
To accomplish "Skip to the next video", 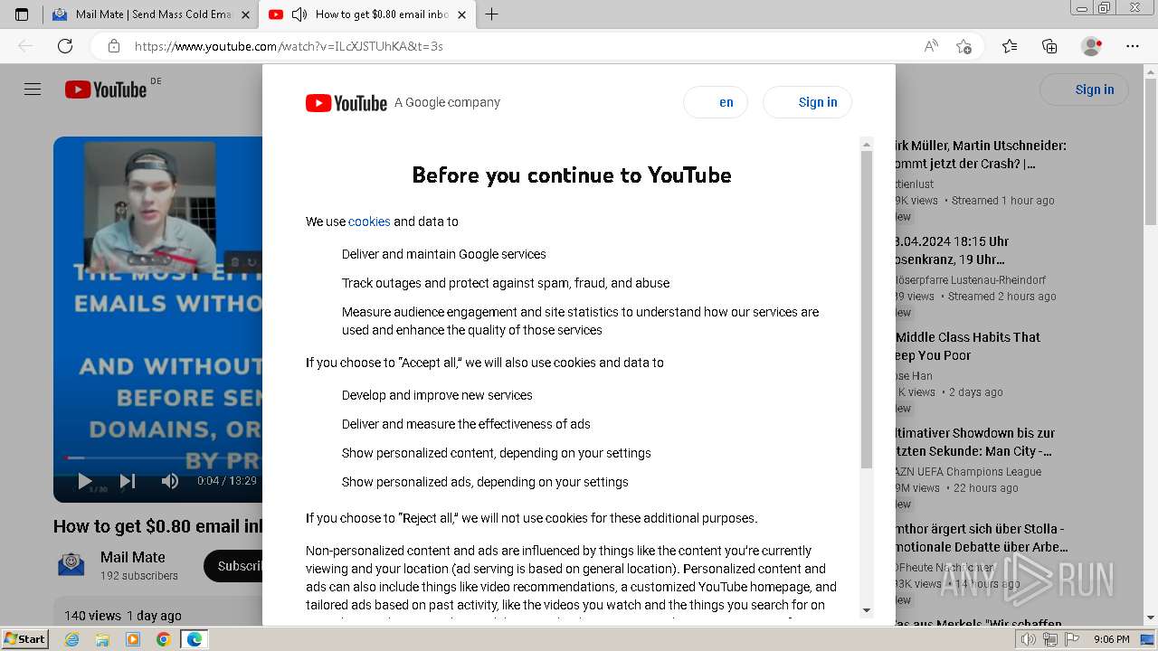I will 128,481.
